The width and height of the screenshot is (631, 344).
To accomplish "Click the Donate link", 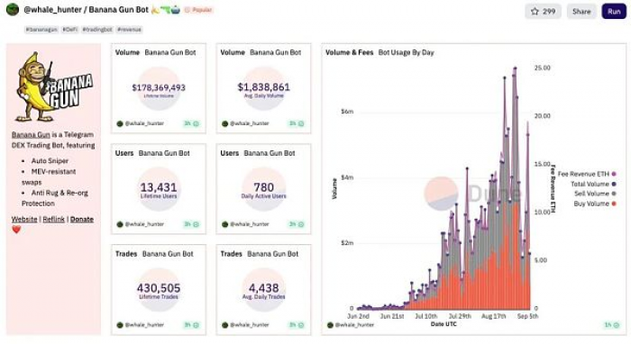I will coord(82,219).
